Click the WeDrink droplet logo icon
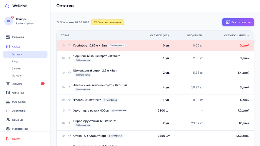Screen dimensions: 260x146 coord(7,6)
